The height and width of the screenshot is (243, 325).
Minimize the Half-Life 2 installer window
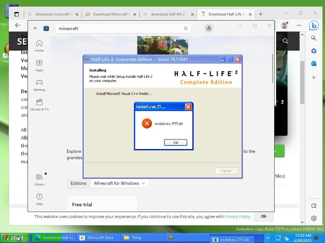pyautogui.click(x=222, y=59)
